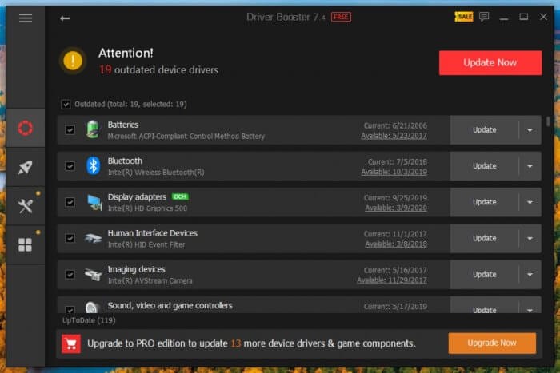This screenshot has height=373, width=560.
Task: Select Intel(R) AVStream Camera text
Action: 150,280
